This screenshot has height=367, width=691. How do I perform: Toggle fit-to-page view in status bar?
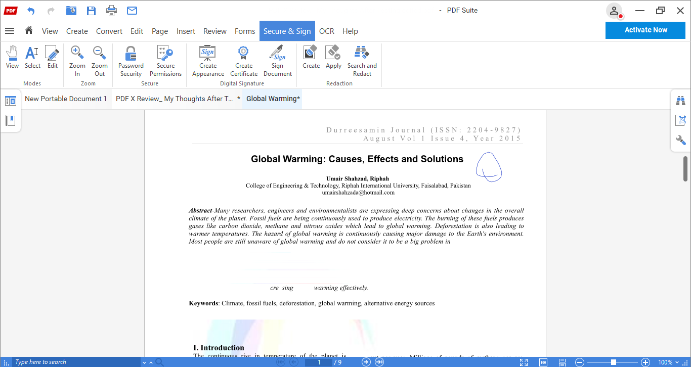pos(524,362)
